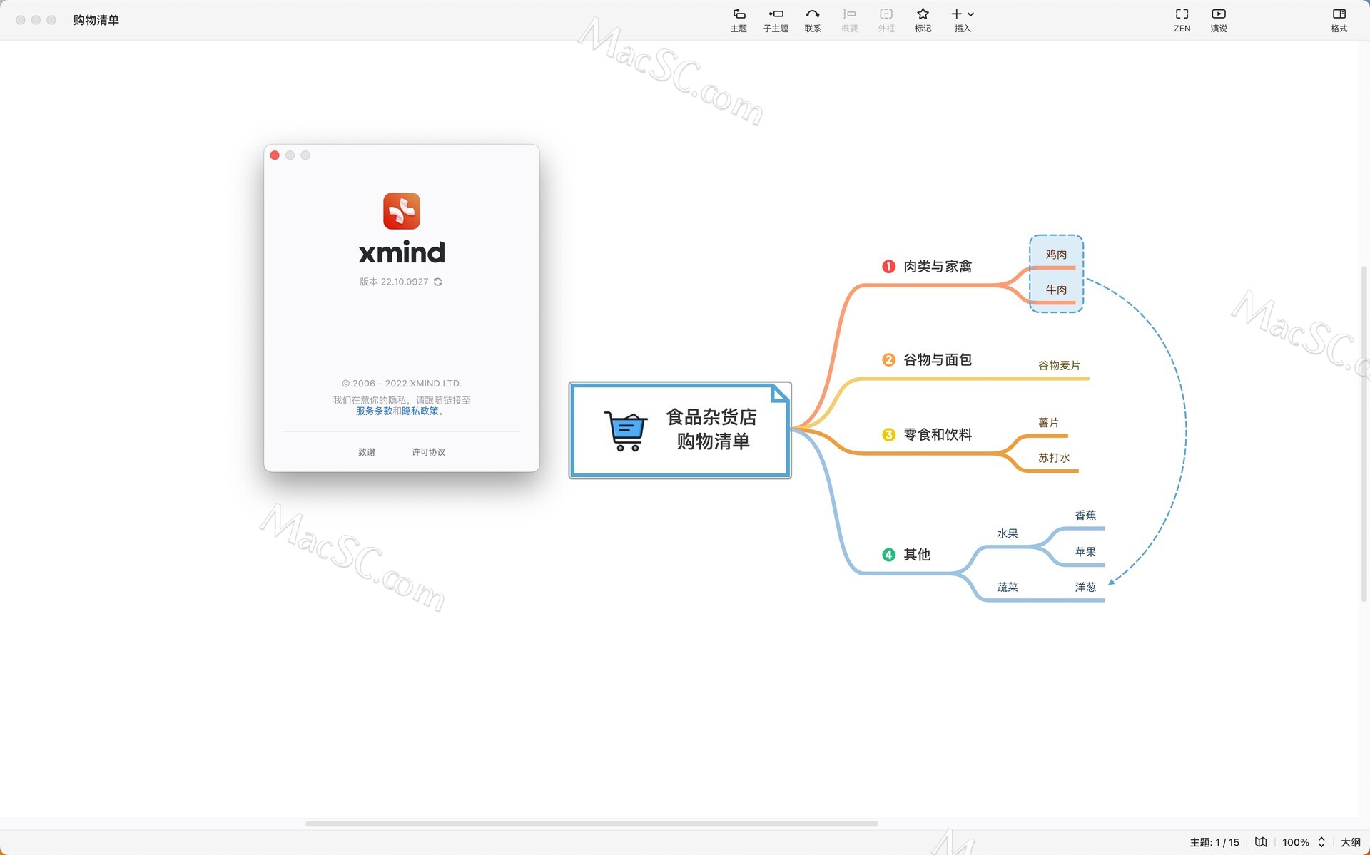Insert a 子主题 (Subtopic)

(776, 19)
